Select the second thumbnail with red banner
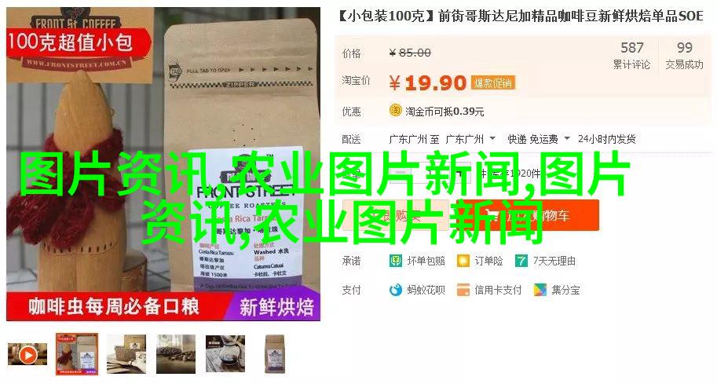This screenshot has width=717, height=384. 77,354
